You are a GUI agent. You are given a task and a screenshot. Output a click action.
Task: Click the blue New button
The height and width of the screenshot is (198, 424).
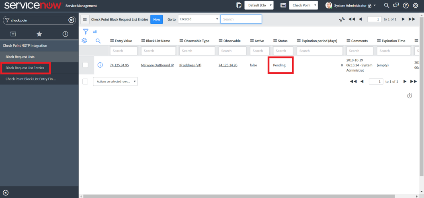tap(157, 19)
